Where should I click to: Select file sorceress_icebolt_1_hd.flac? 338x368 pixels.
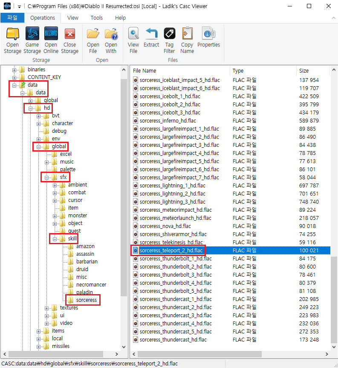pos(170,96)
